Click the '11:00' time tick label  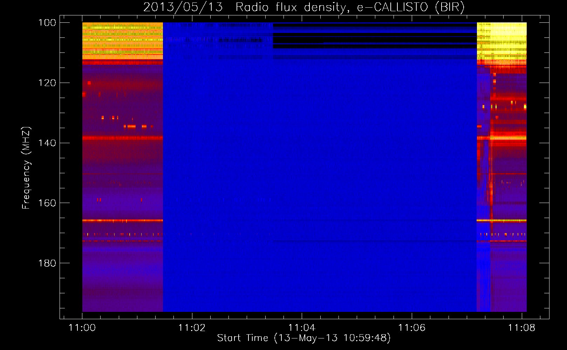pyautogui.click(x=82, y=328)
